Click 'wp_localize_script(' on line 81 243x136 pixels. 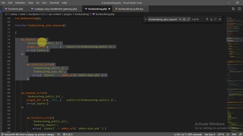pyautogui.click(x=40, y=65)
